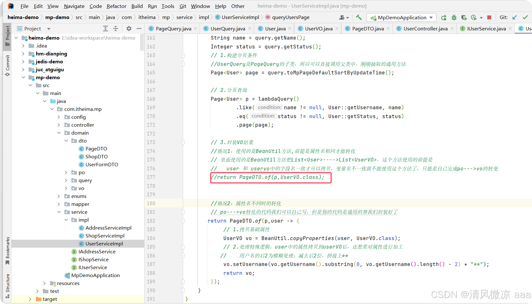Switch to the UserController.java tab

click(x=425, y=28)
